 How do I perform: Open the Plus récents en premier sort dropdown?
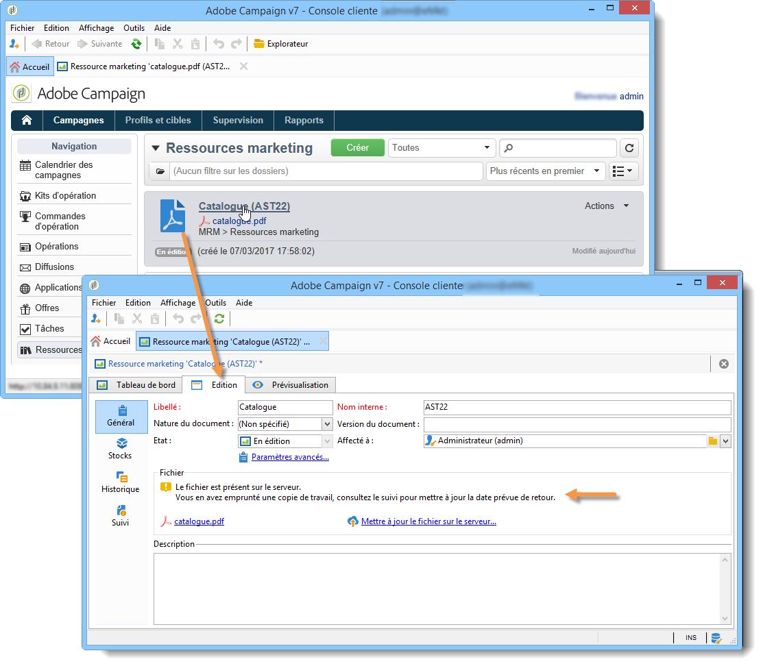click(546, 171)
